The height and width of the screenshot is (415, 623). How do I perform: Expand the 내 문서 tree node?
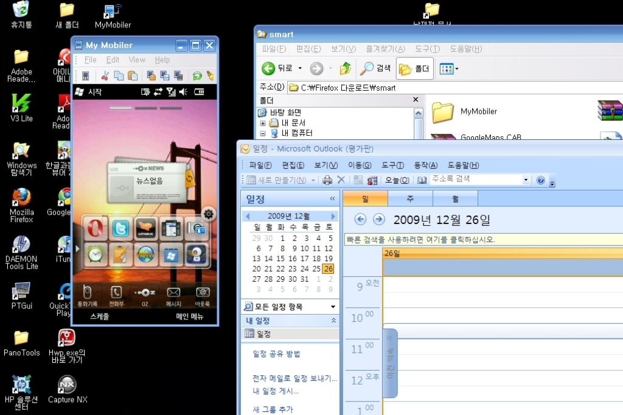[263, 124]
